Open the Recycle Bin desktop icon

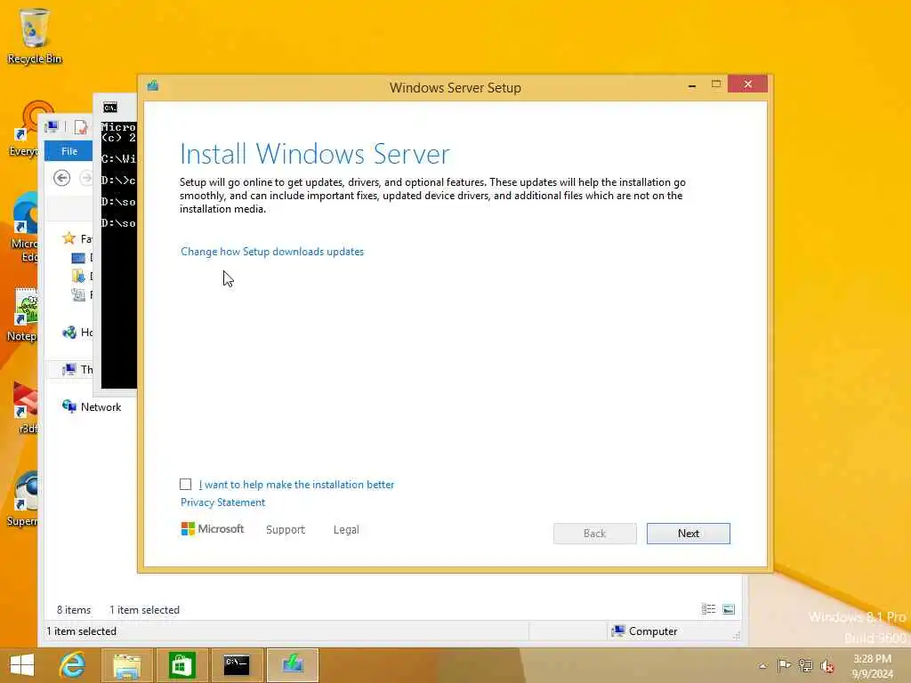(34, 36)
